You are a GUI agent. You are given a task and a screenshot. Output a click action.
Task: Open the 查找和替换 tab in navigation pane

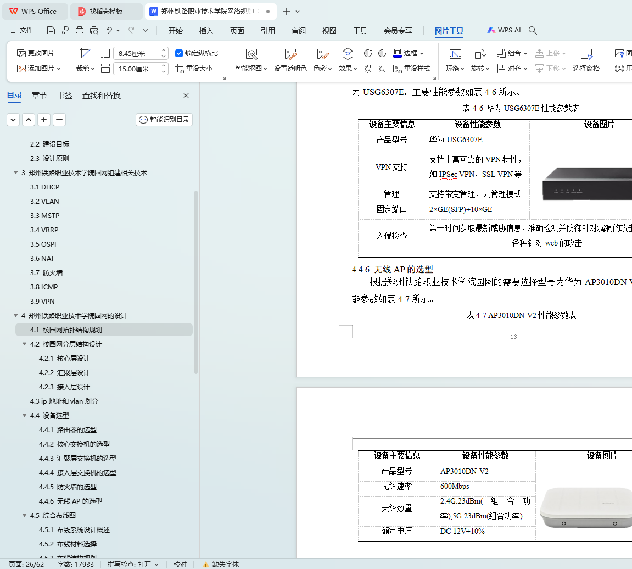[102, 96]
